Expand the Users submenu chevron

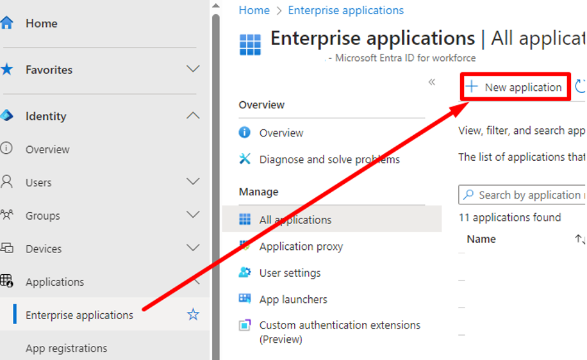[x=193, y=182]
